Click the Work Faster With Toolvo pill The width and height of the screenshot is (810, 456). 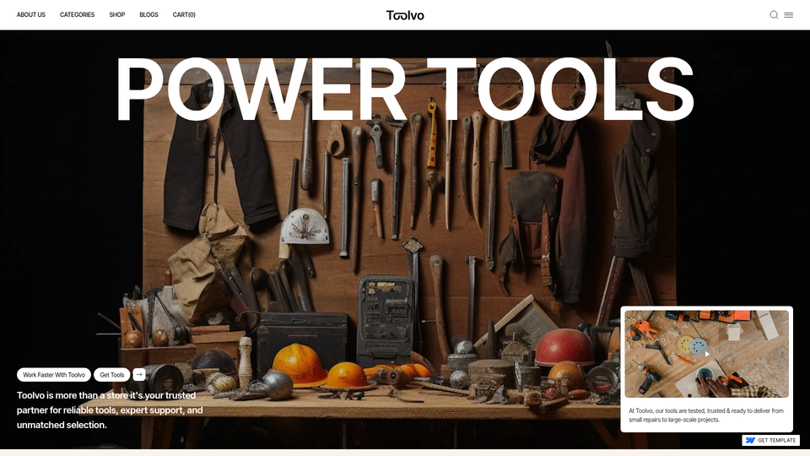pos(54,375)
